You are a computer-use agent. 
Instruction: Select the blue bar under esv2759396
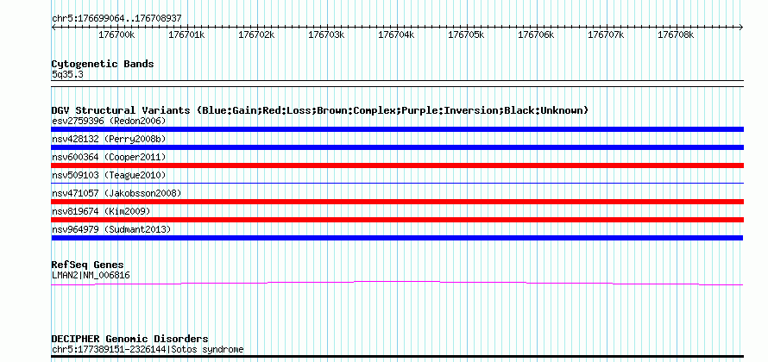397,129
